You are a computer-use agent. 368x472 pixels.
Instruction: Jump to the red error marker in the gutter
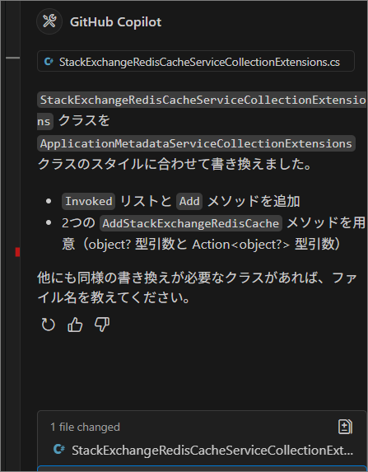18,252
